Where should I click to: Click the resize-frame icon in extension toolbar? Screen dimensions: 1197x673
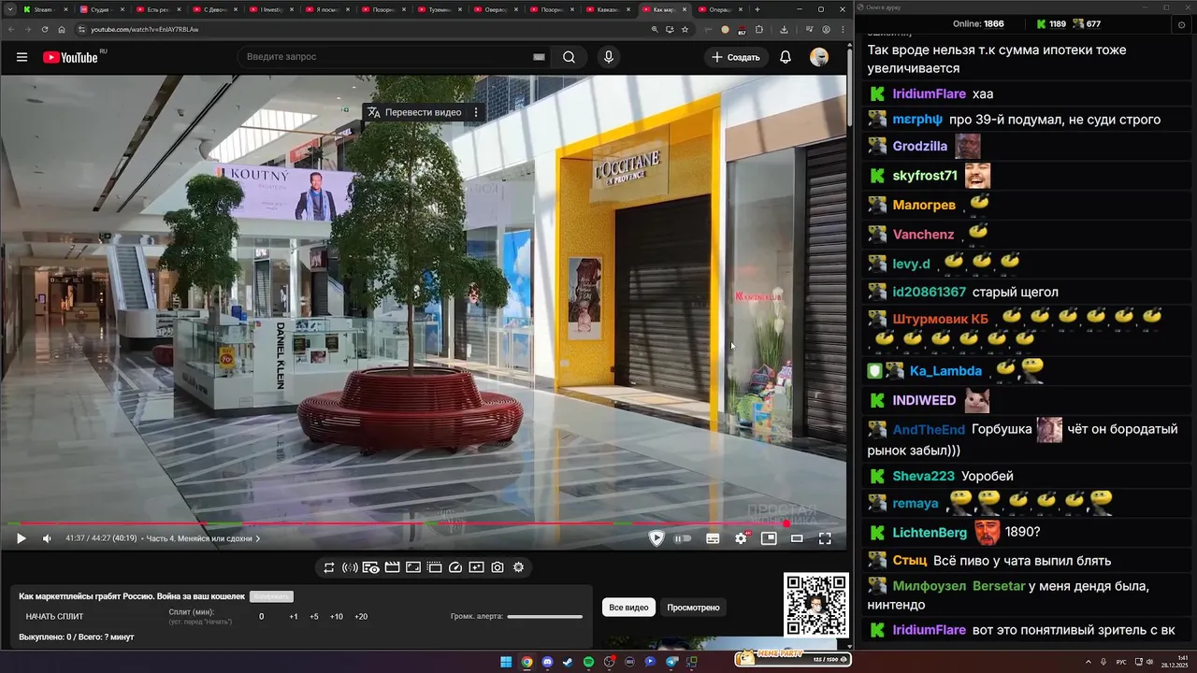413,567
